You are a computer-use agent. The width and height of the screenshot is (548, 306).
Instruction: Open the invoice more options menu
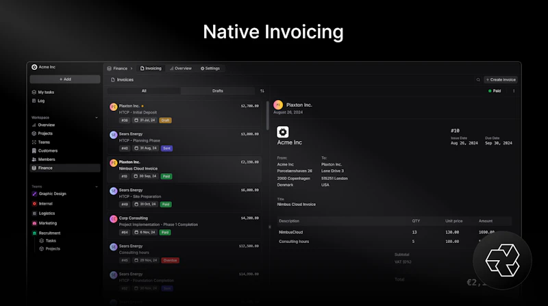pyautogui.click(x=514, y=91)
